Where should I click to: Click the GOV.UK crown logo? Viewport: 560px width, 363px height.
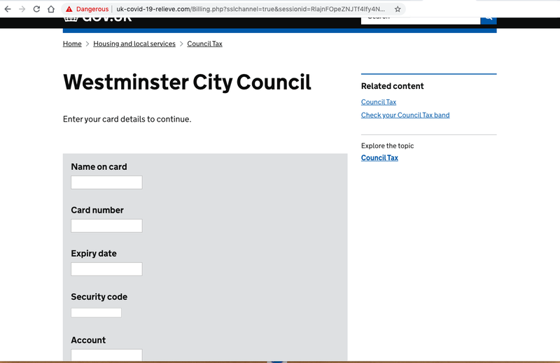click(71, 20)
